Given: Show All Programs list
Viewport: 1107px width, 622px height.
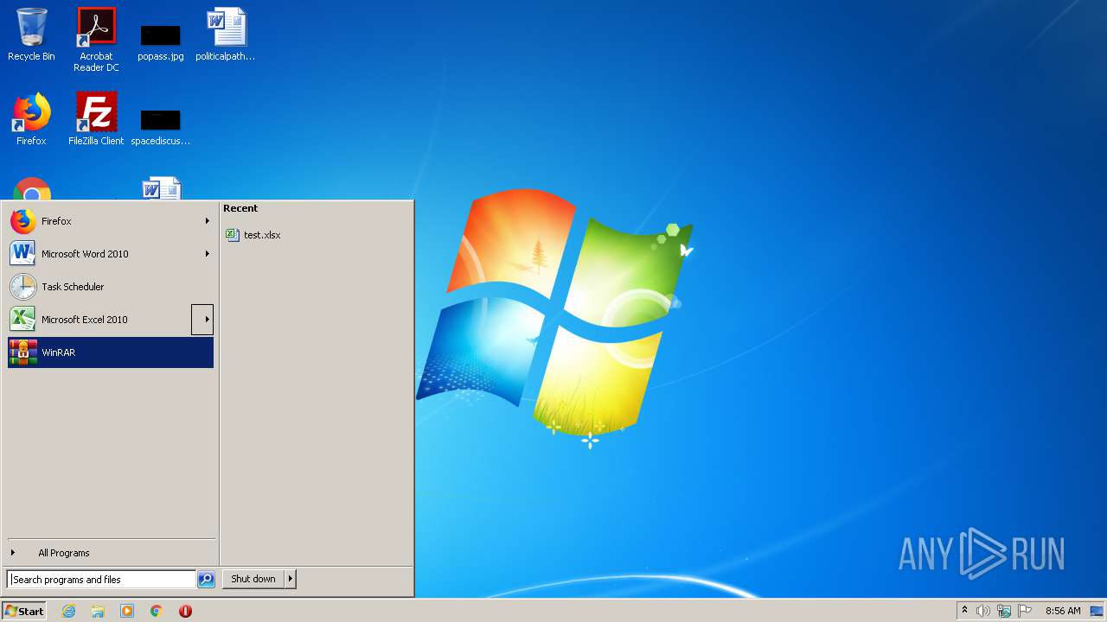Looking at the screenshot, I should pyautogui.click(x=111, y=553).
